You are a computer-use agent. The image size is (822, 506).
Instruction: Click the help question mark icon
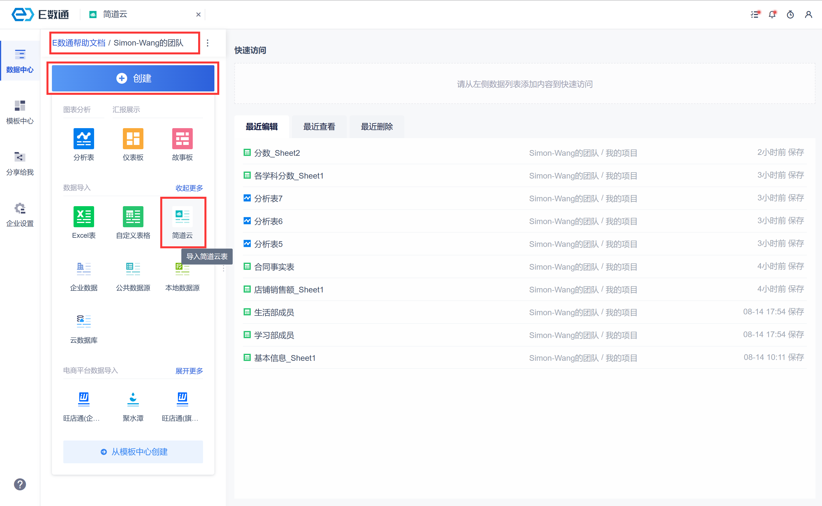pyautogui.click(x=20, y=484)
